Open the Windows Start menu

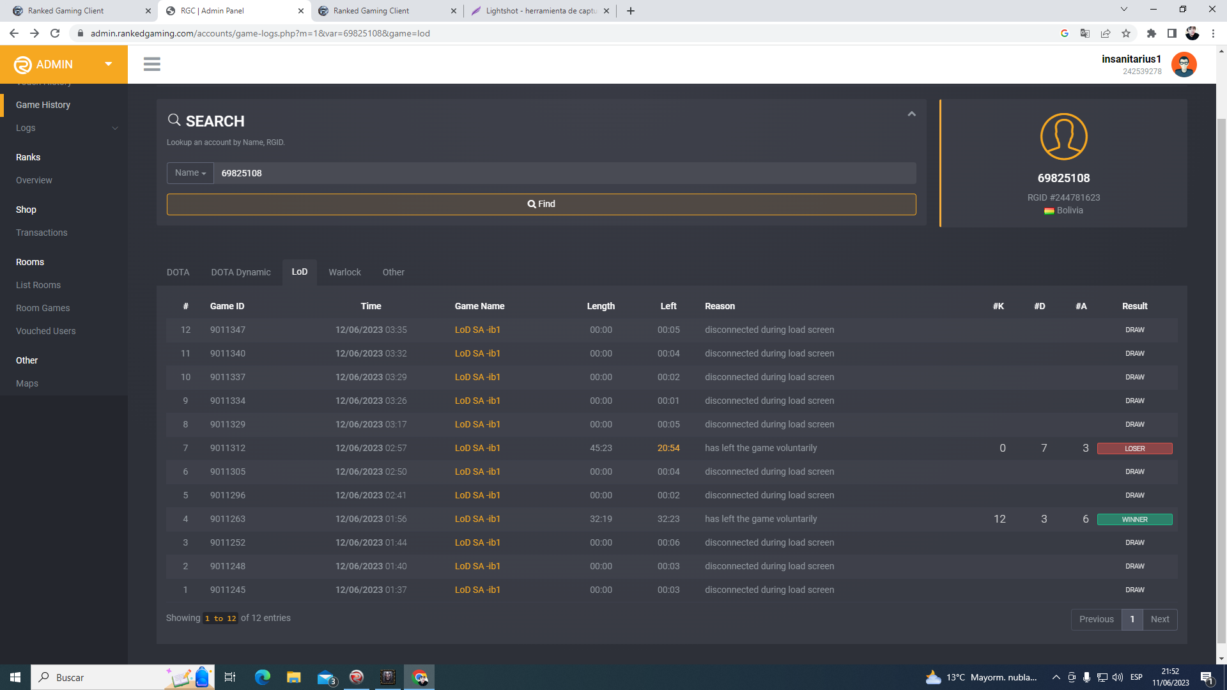point(15,677)
